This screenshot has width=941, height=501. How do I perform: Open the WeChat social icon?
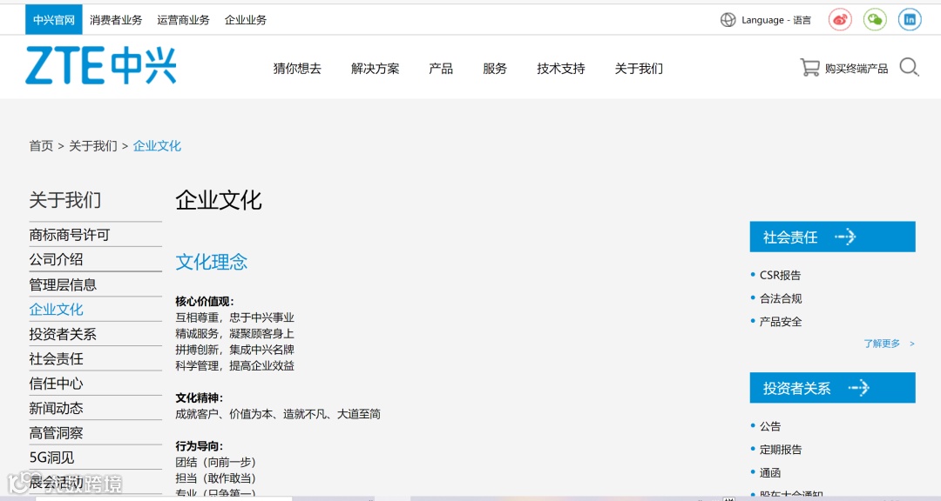875,20
